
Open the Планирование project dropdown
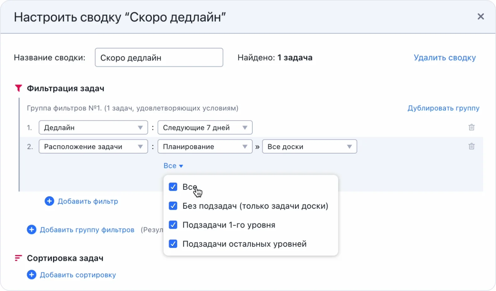[205, 147]
